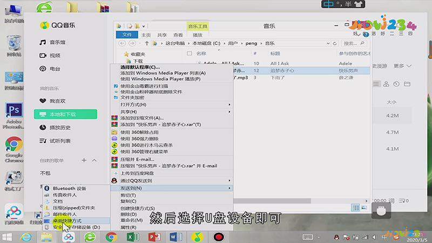Viewport: 432px width, 243px height.
Task: Select the 下雨了 track row
Action: (x=301, y=78)
